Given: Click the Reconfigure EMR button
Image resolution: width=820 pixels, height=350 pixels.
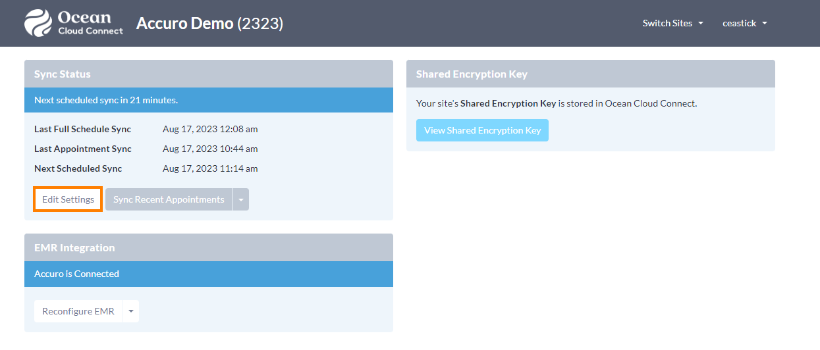Looking at the screenshot, I should (78, 311).
